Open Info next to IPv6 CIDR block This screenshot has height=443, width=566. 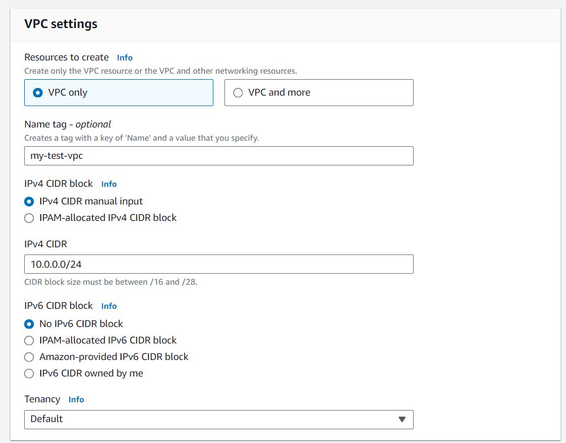click(x=108, y=306)
